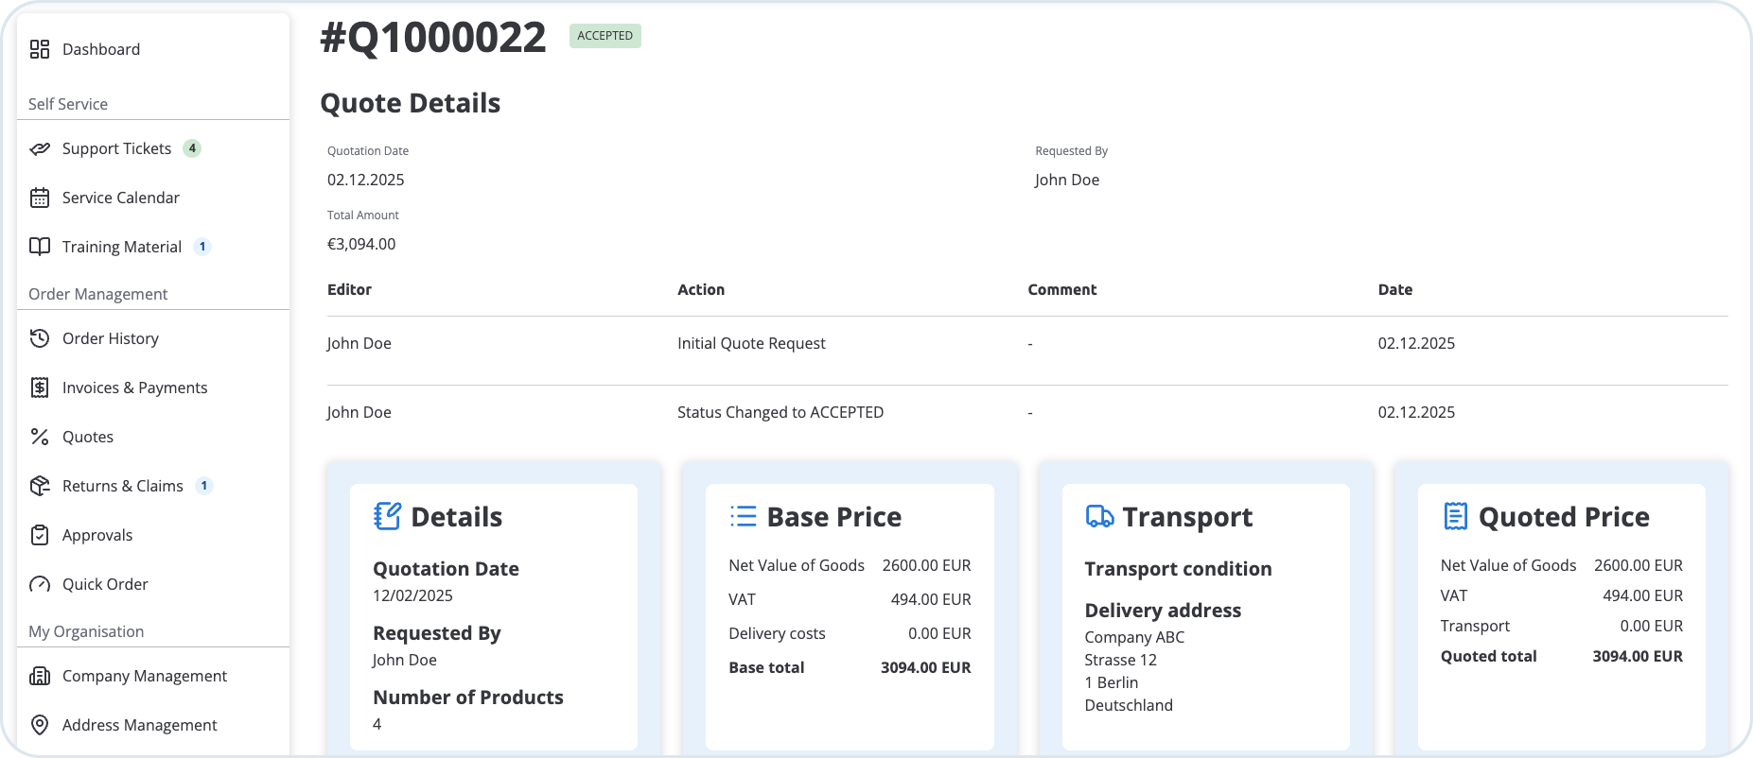Click the Training Material book icon
This screenshot has height=758, width=1753.
click(x=40, y=247)
